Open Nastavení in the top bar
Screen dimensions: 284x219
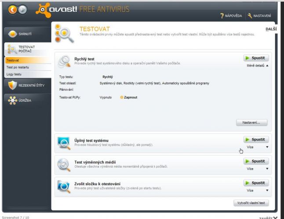(259, 16)
